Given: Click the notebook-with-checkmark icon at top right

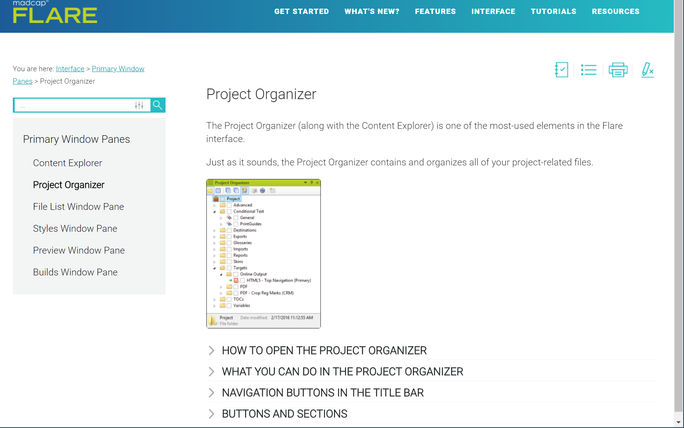Looking at the screenshot, I should pyautogui.click(x=561, y=70).
